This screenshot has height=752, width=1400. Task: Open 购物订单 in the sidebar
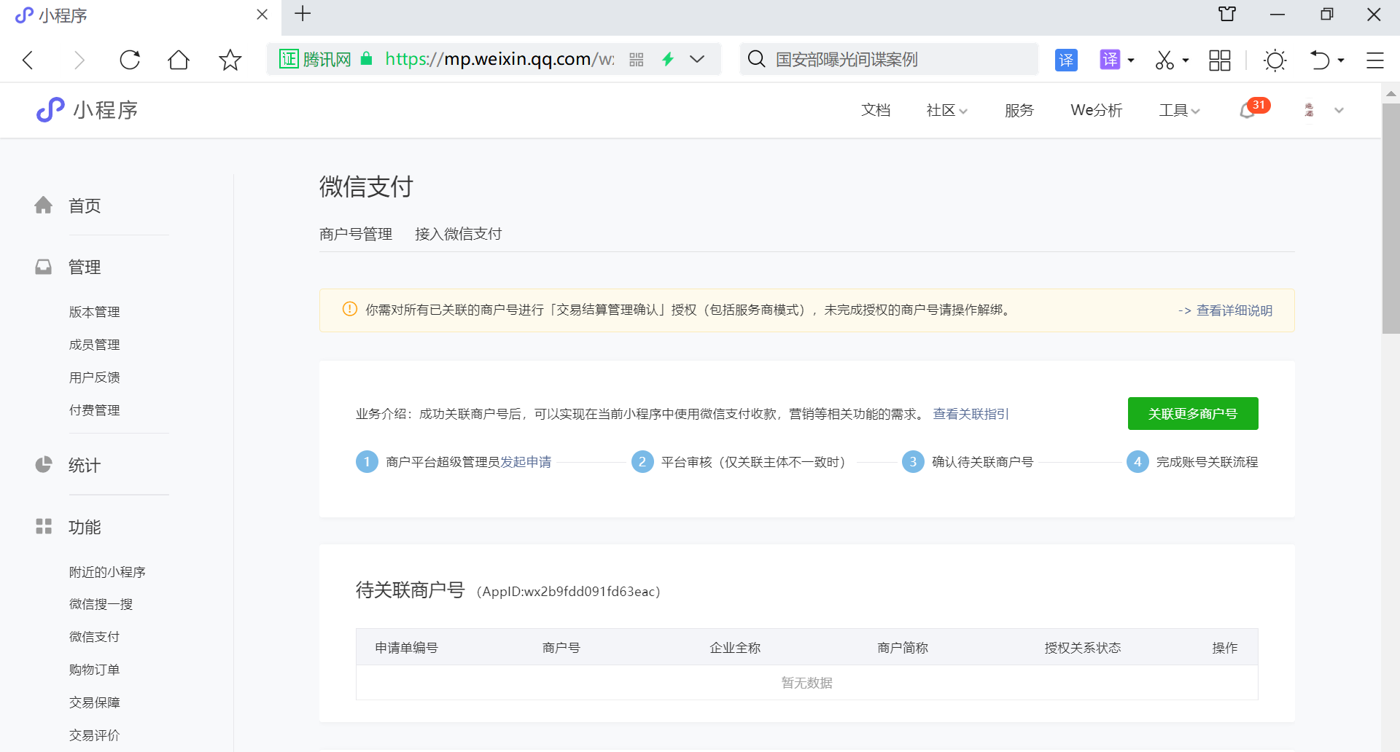coord(95,670)
